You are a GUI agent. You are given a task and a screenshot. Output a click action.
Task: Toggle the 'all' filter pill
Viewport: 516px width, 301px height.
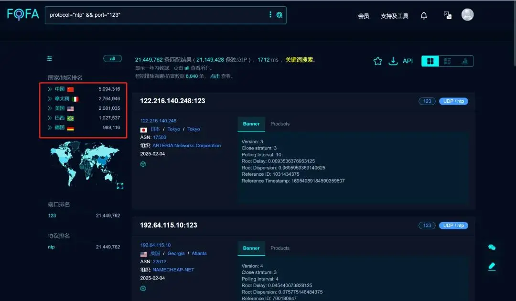pyautogui.click(x=112, y=59)
